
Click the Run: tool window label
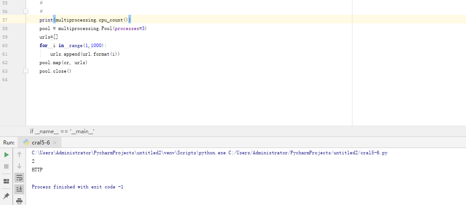click(9, 143)
